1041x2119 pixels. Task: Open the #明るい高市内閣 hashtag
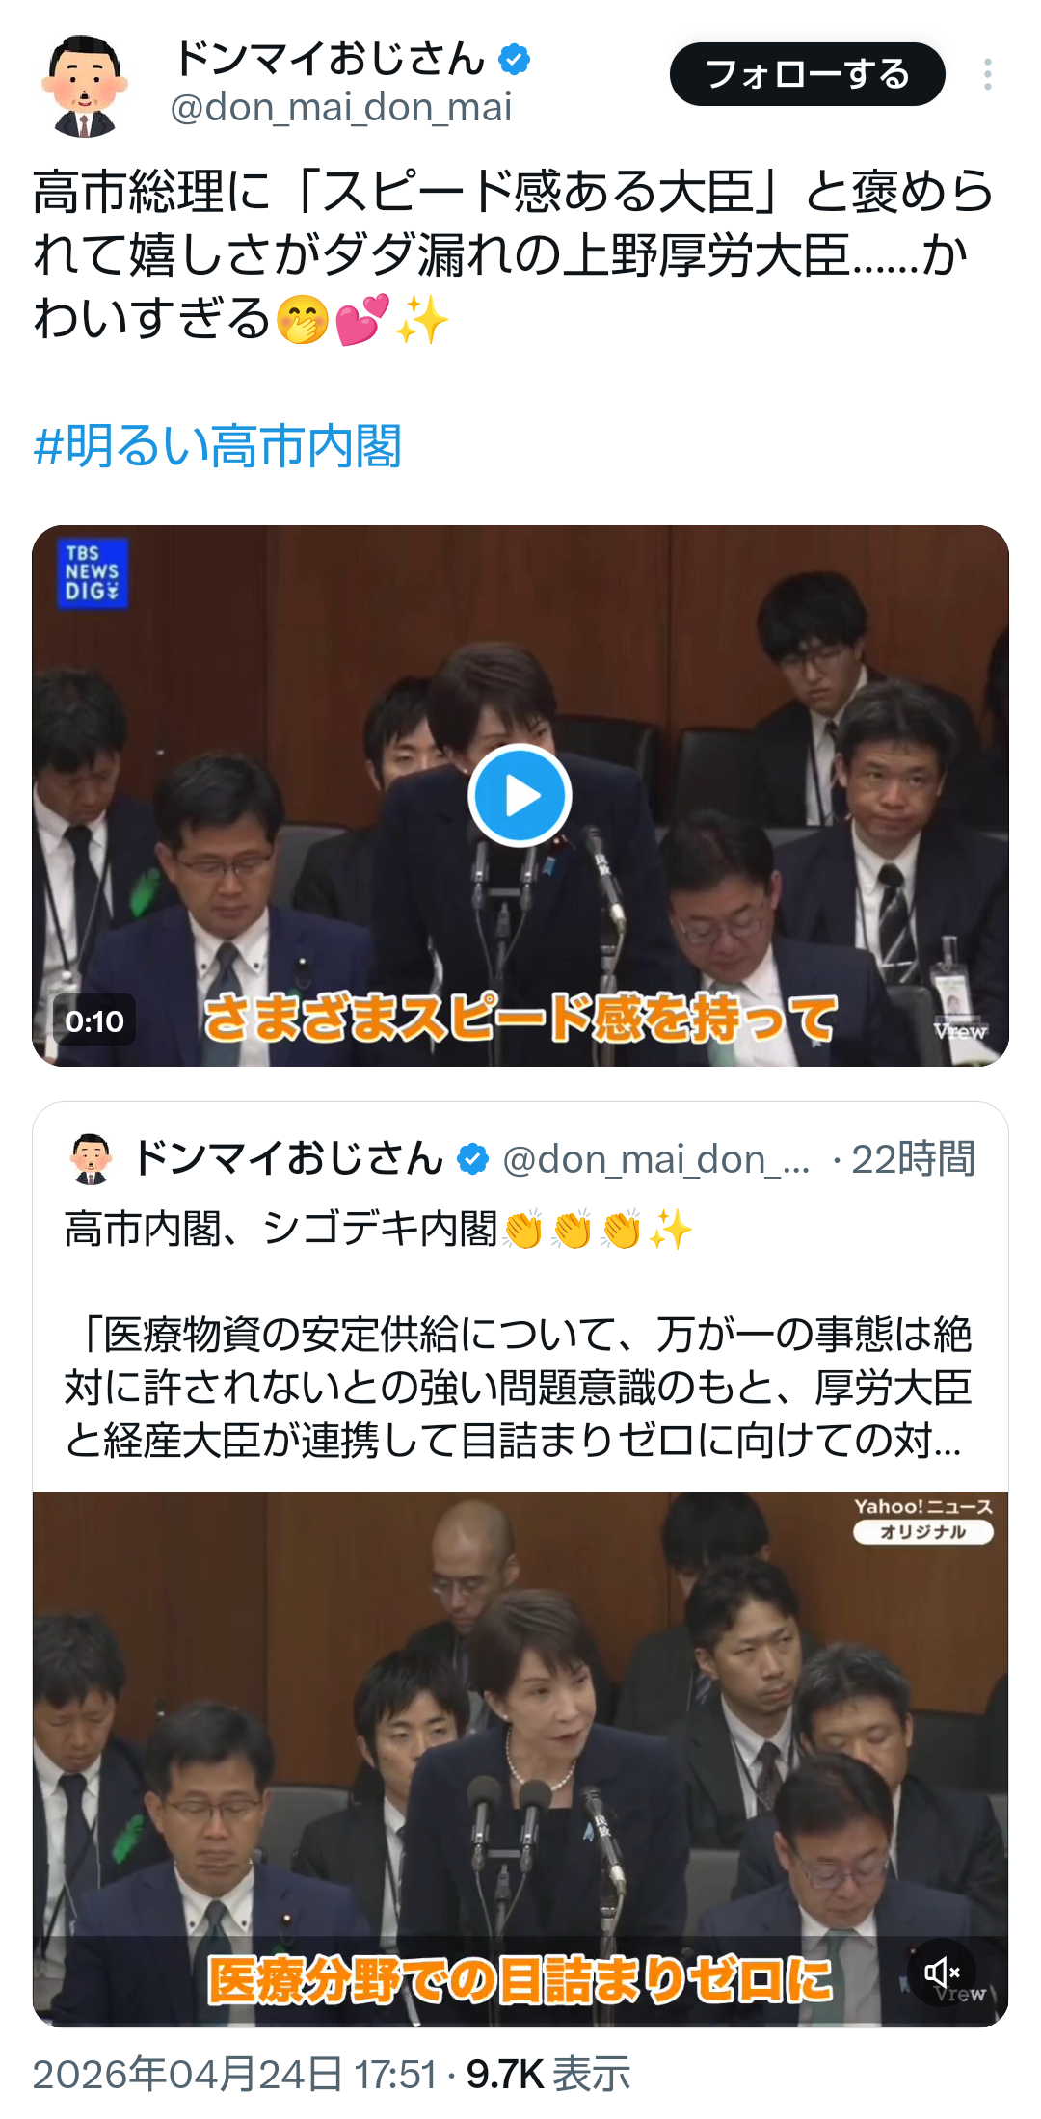coord(218,446)
